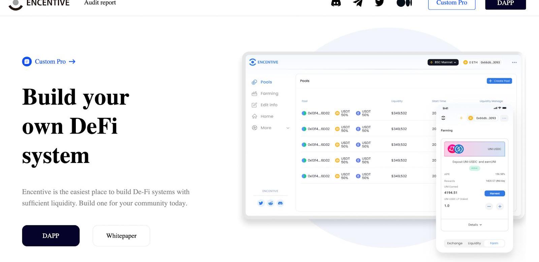Click the 0 ETH balance label
This screenshot has height=262, width=539.
click(473, 62)
